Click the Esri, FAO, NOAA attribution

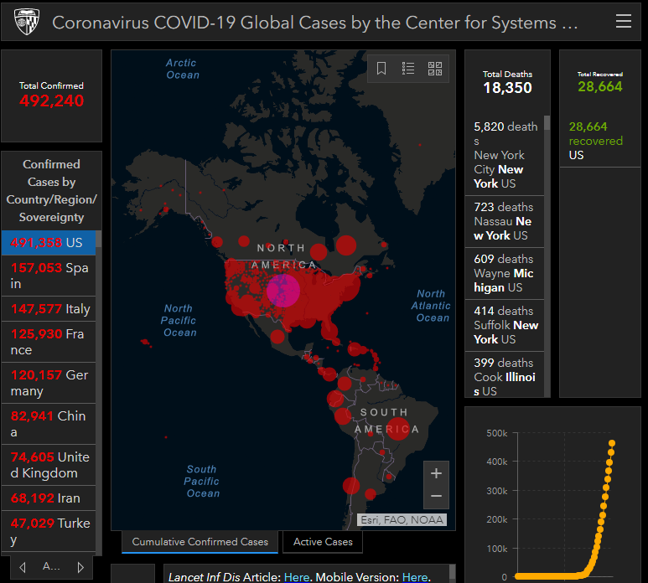tap(402, 520)
